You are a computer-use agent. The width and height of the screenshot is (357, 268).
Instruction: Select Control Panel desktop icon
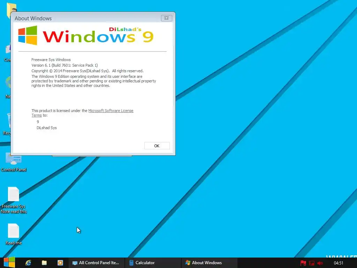[x=14, y=162]
